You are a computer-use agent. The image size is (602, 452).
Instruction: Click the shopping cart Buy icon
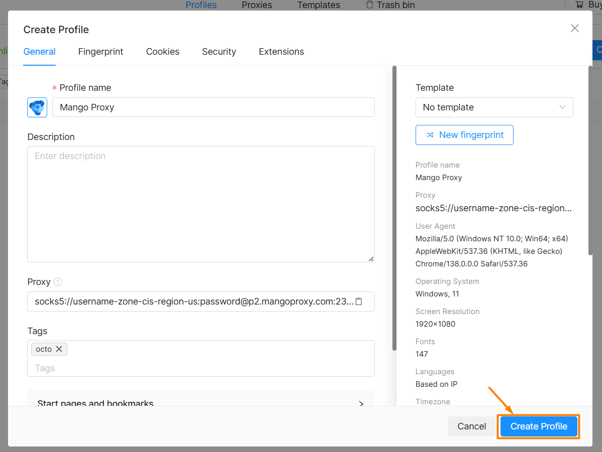click(x=579, y=5)
